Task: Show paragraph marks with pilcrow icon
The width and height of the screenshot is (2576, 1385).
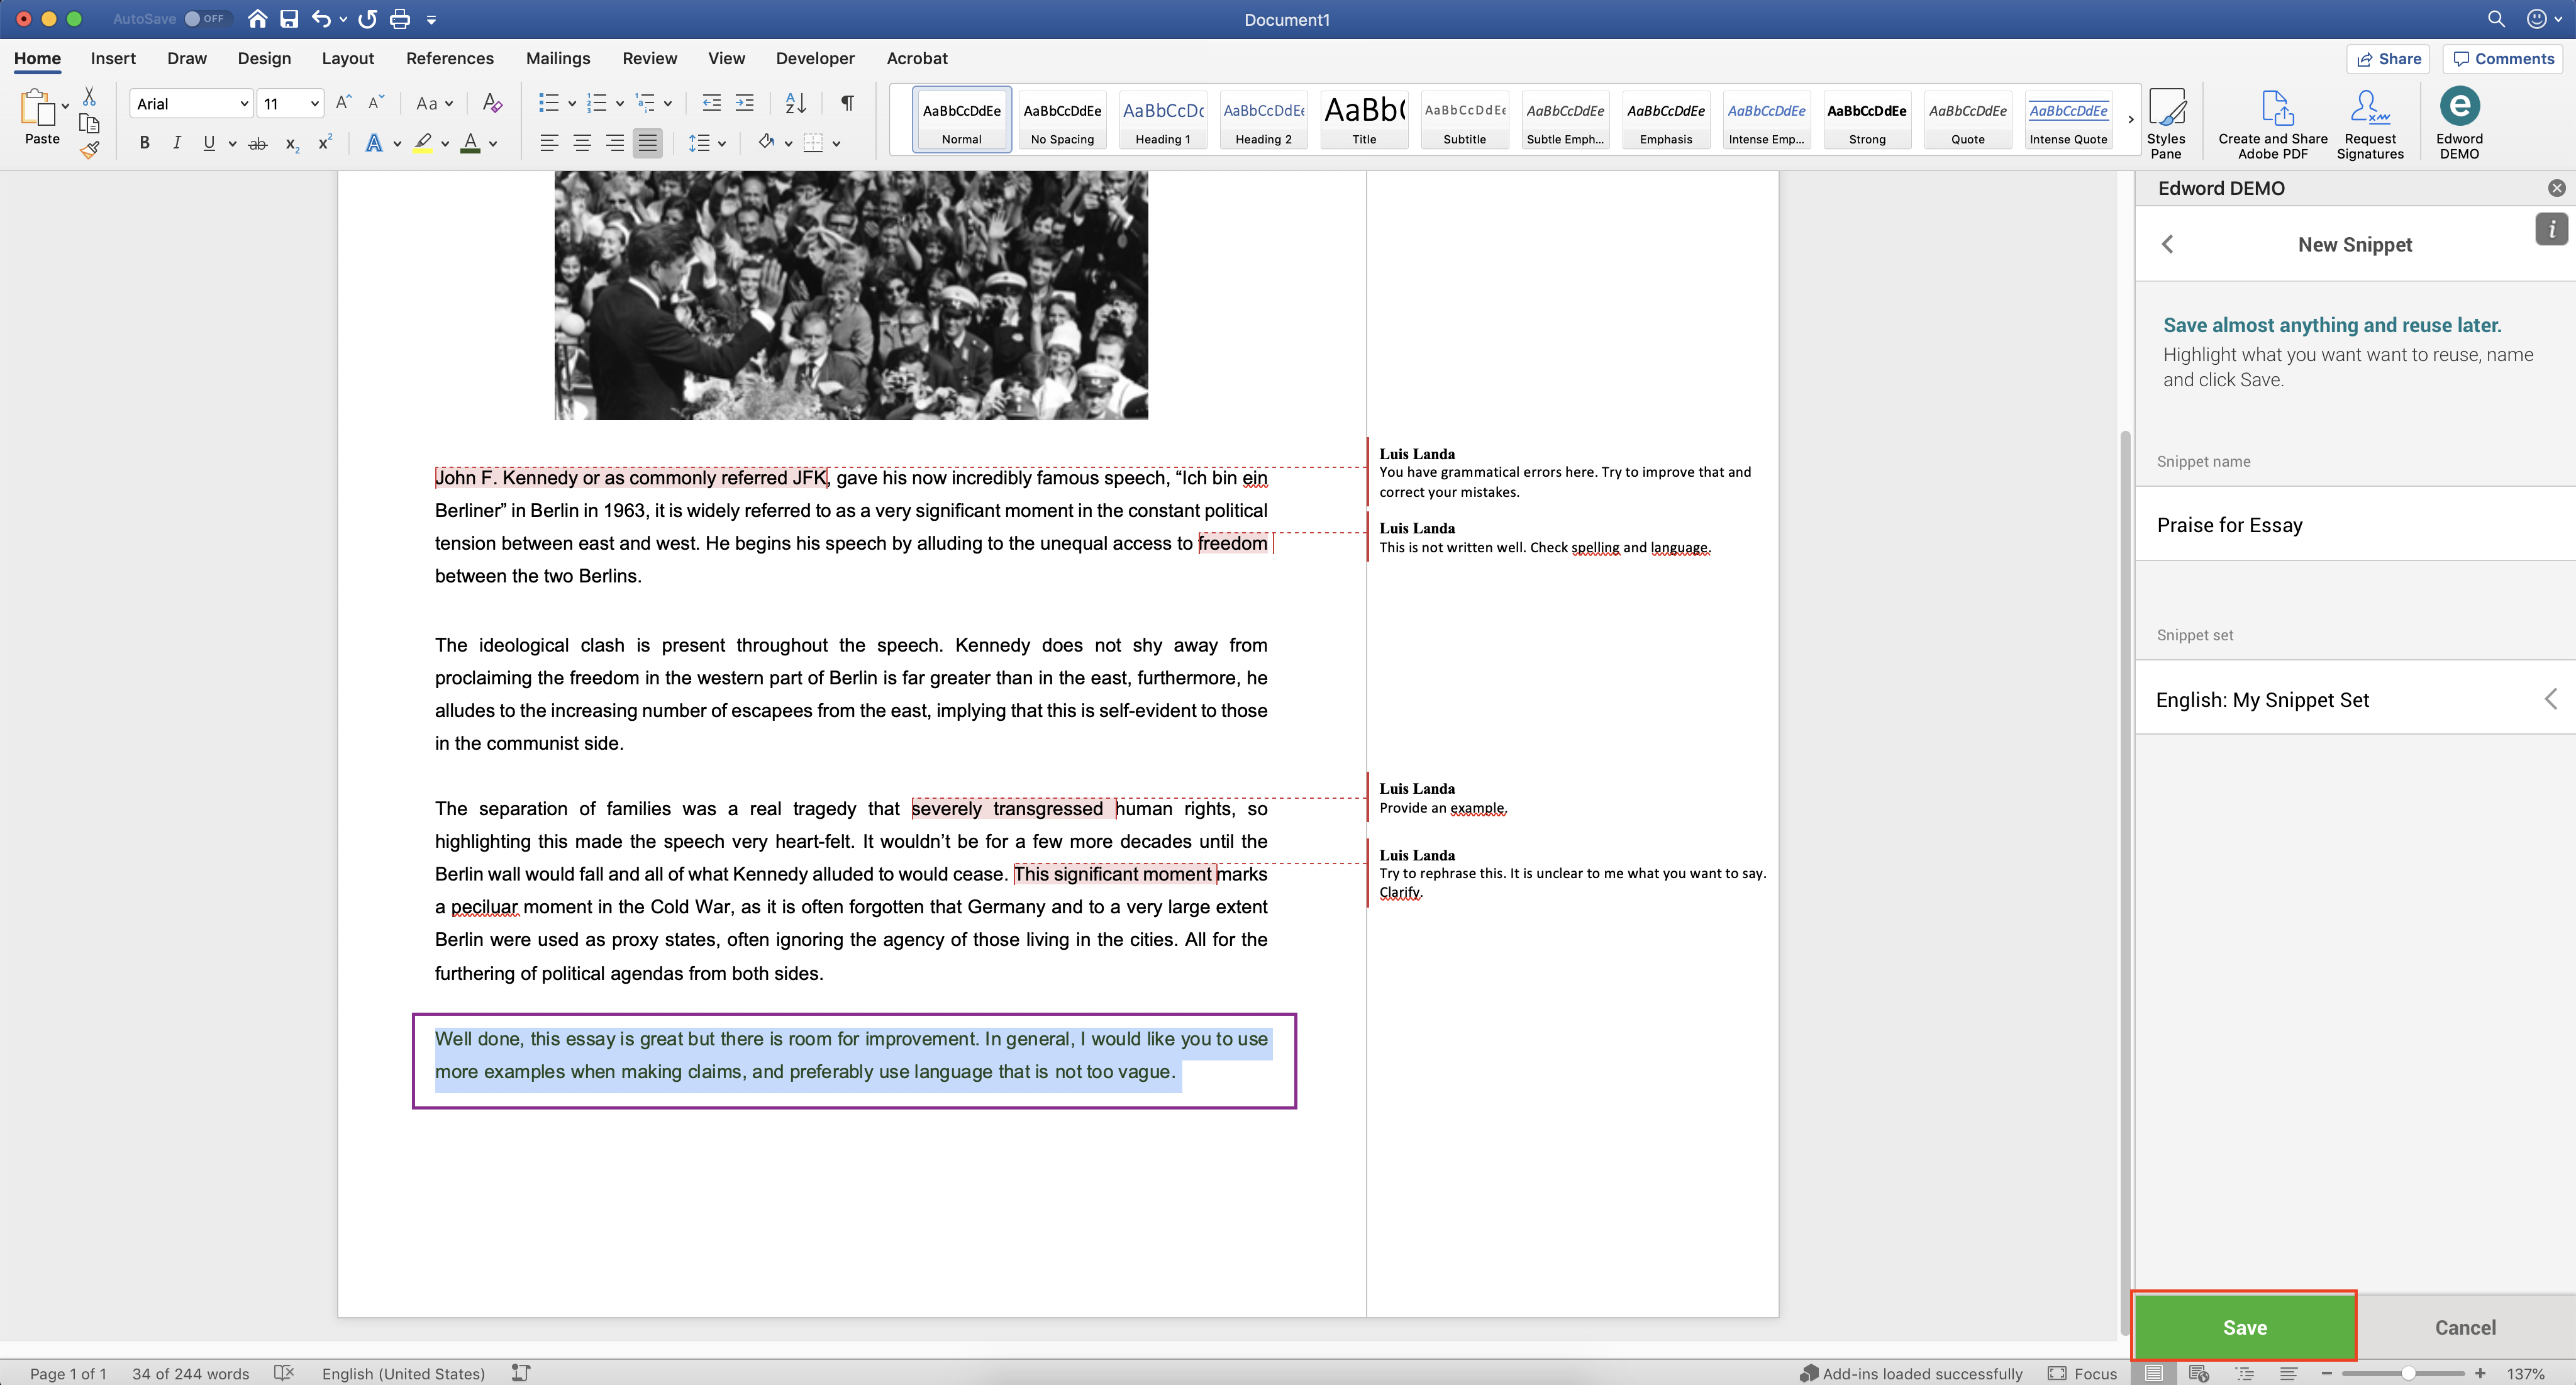Action: 847,103
